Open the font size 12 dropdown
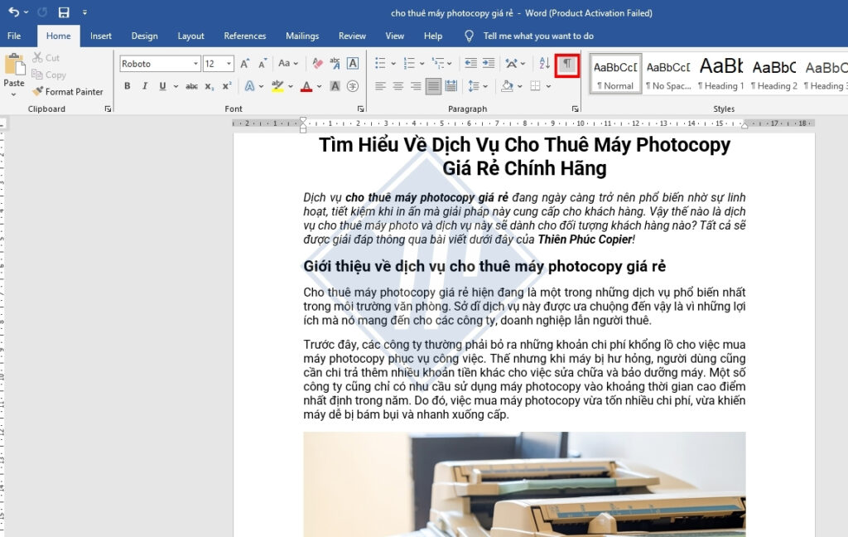 [229, 63]
